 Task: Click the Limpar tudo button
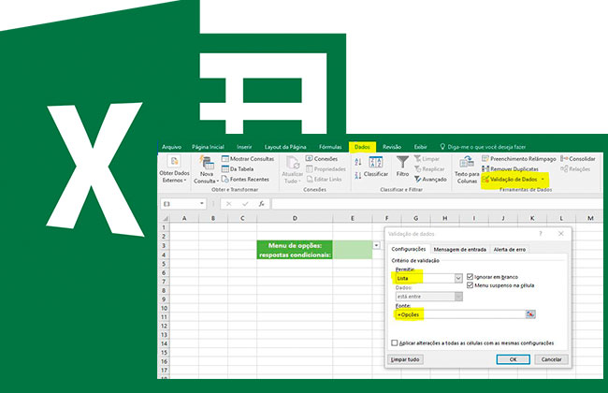(405, 359)
